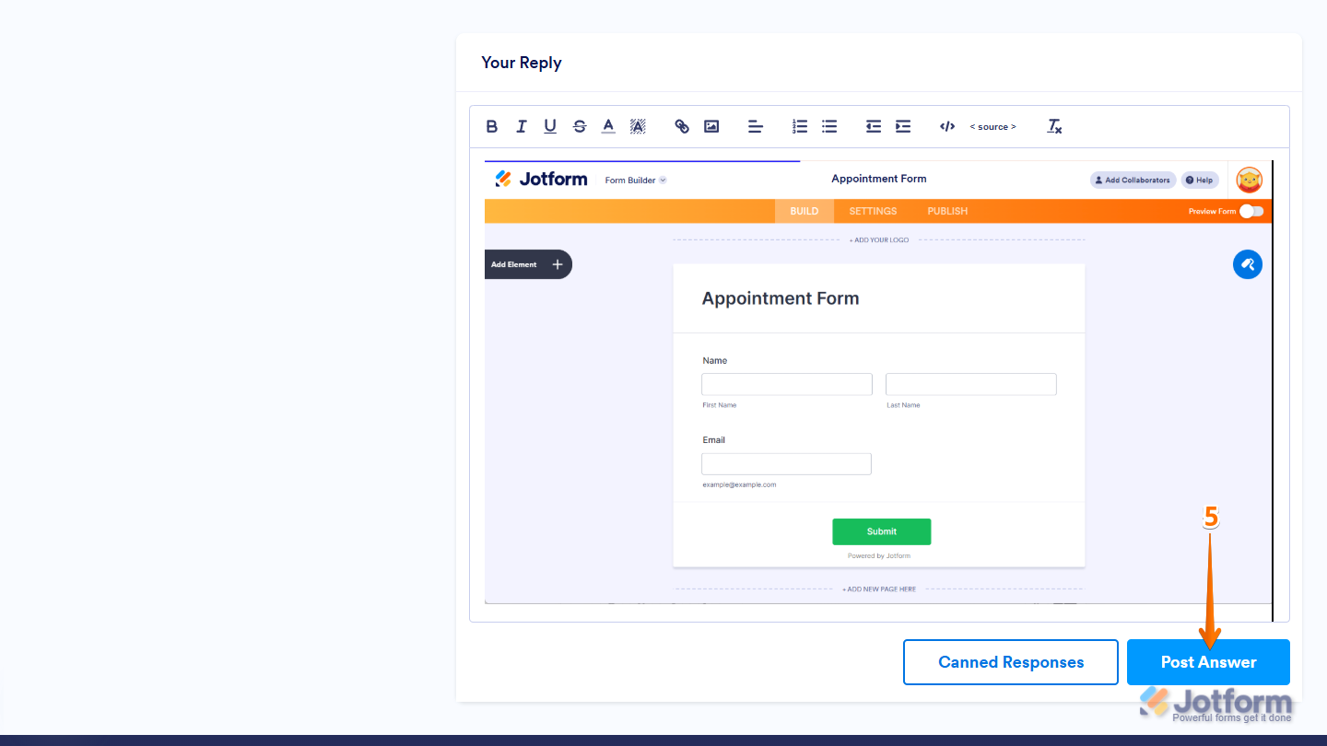Select the underline formatting icon
Screen dimensions: 1327x746
[550, 126]
